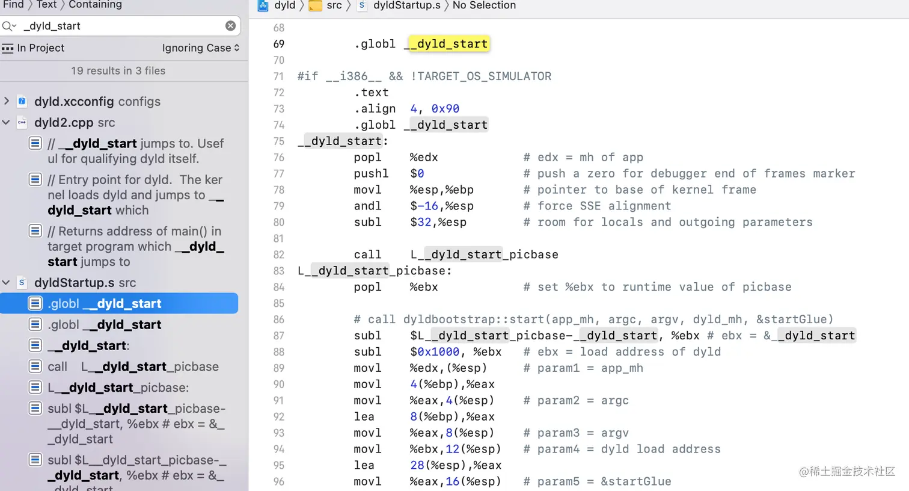Click the 'call dyldbootstrap::start' comment line

[x=593, y=320]
